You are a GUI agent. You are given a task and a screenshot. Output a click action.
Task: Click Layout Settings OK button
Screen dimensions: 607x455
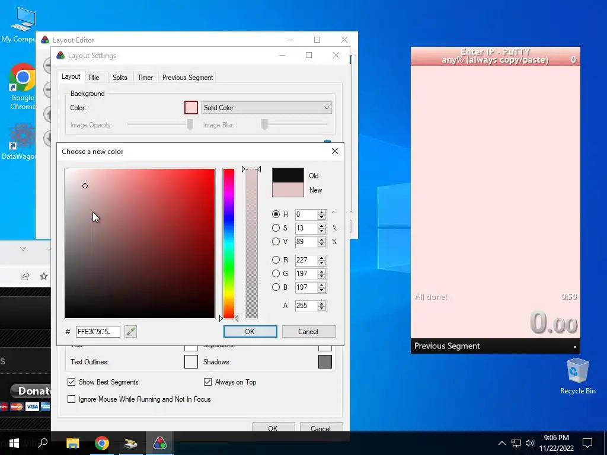click(273, 428)
